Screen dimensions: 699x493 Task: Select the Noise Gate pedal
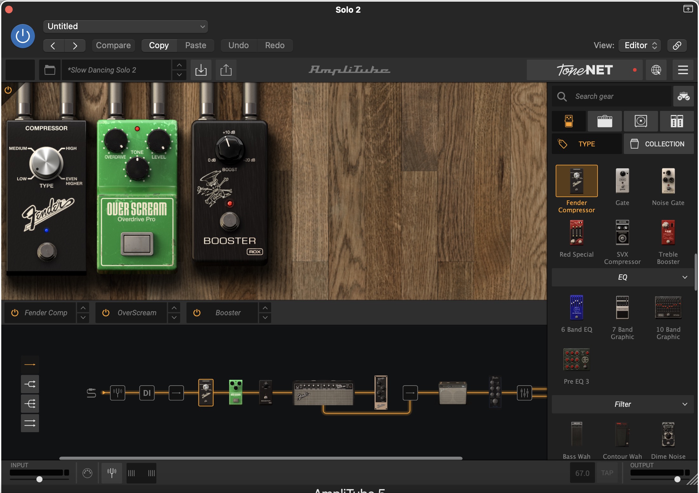[668, 181]
